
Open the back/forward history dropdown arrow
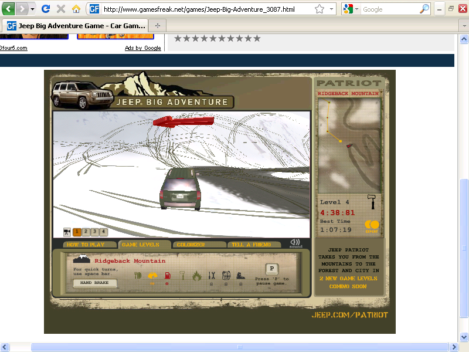tap(32, 9)
